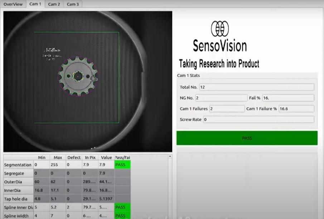Click the green PASS status bar
Screen dimensions: 324x219
247,138
